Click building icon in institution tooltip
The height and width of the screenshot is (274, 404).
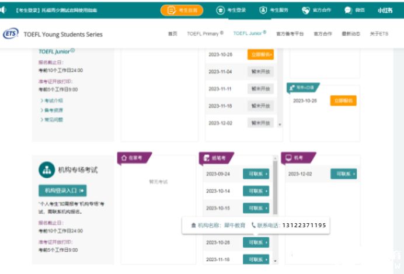point(193,226)
